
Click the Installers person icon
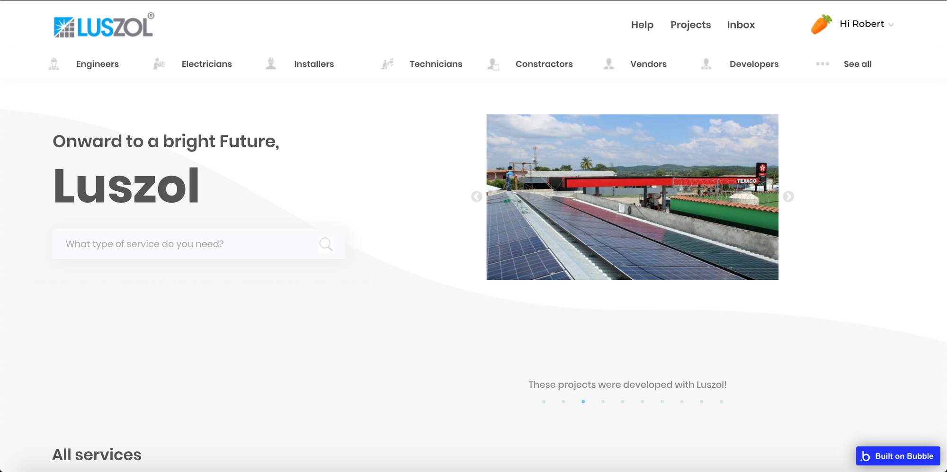[271, 63]
